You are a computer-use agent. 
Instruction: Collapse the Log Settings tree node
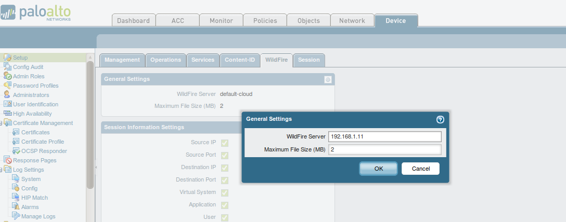pos(2,170)
